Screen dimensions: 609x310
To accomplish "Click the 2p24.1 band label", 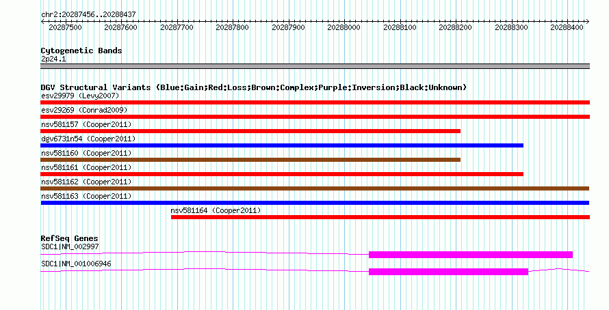I will pos(53,59).
